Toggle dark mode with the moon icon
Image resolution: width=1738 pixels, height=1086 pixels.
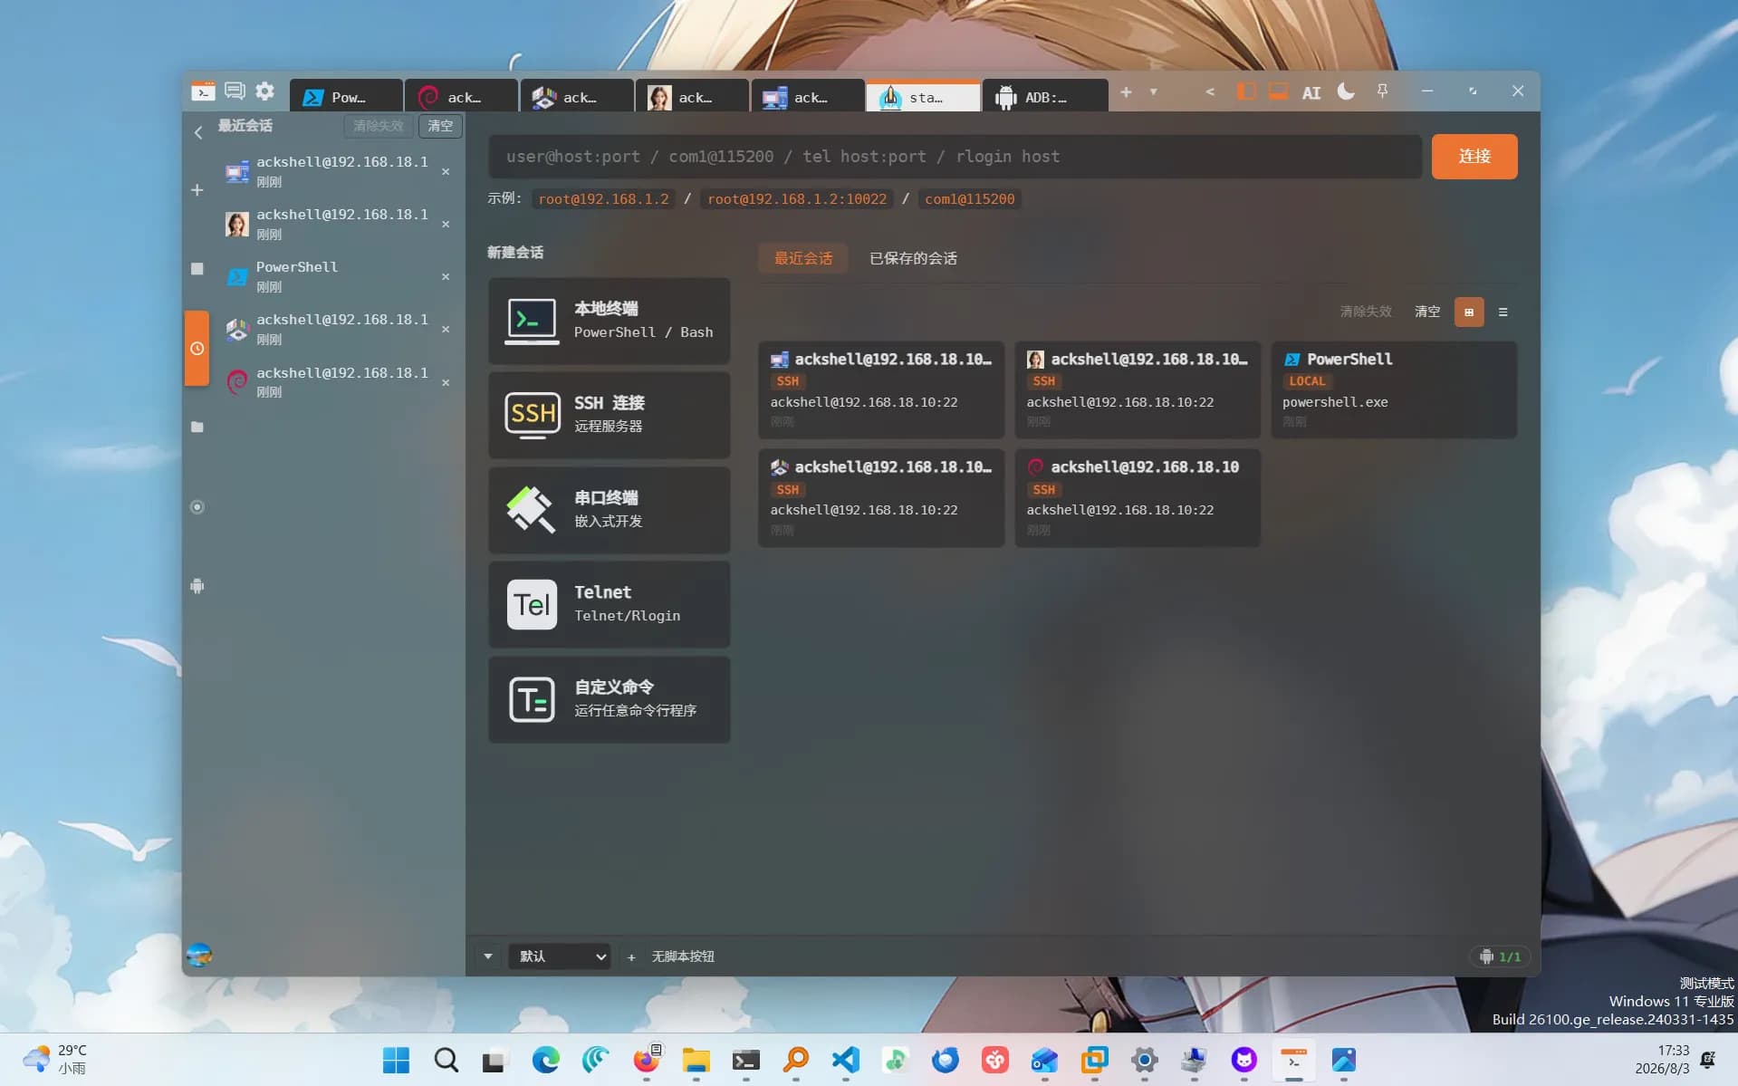click(x=1346, y=91)
